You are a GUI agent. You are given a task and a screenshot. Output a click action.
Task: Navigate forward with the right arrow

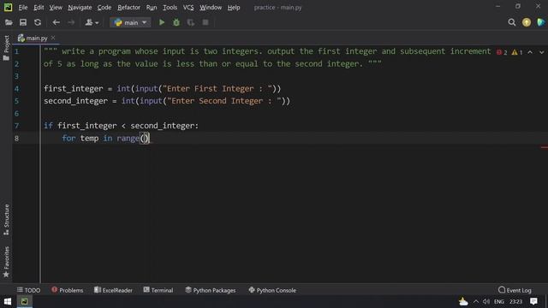click(71, 23)
